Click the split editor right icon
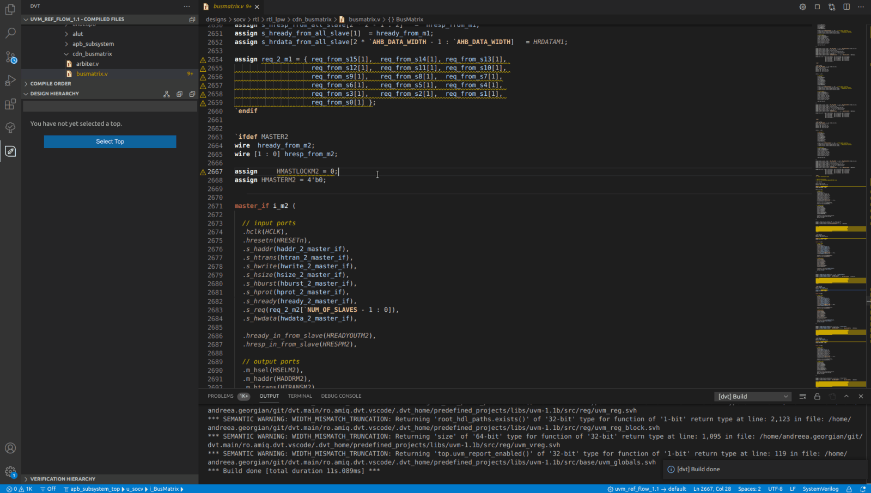The height and width of the screenshot is (493, 871). [846, 7]
